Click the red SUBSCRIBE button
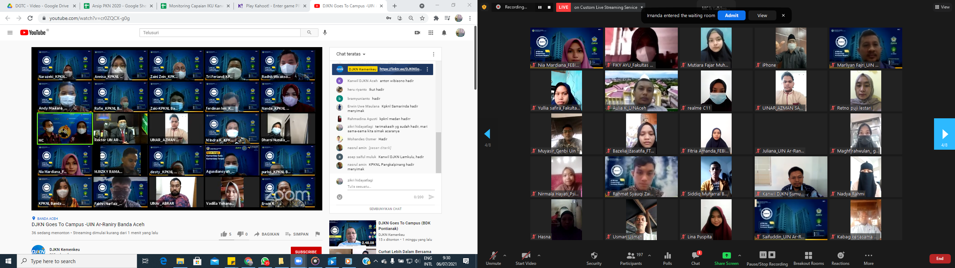Screen dimensions: 955x268 (x=306, y=251)
